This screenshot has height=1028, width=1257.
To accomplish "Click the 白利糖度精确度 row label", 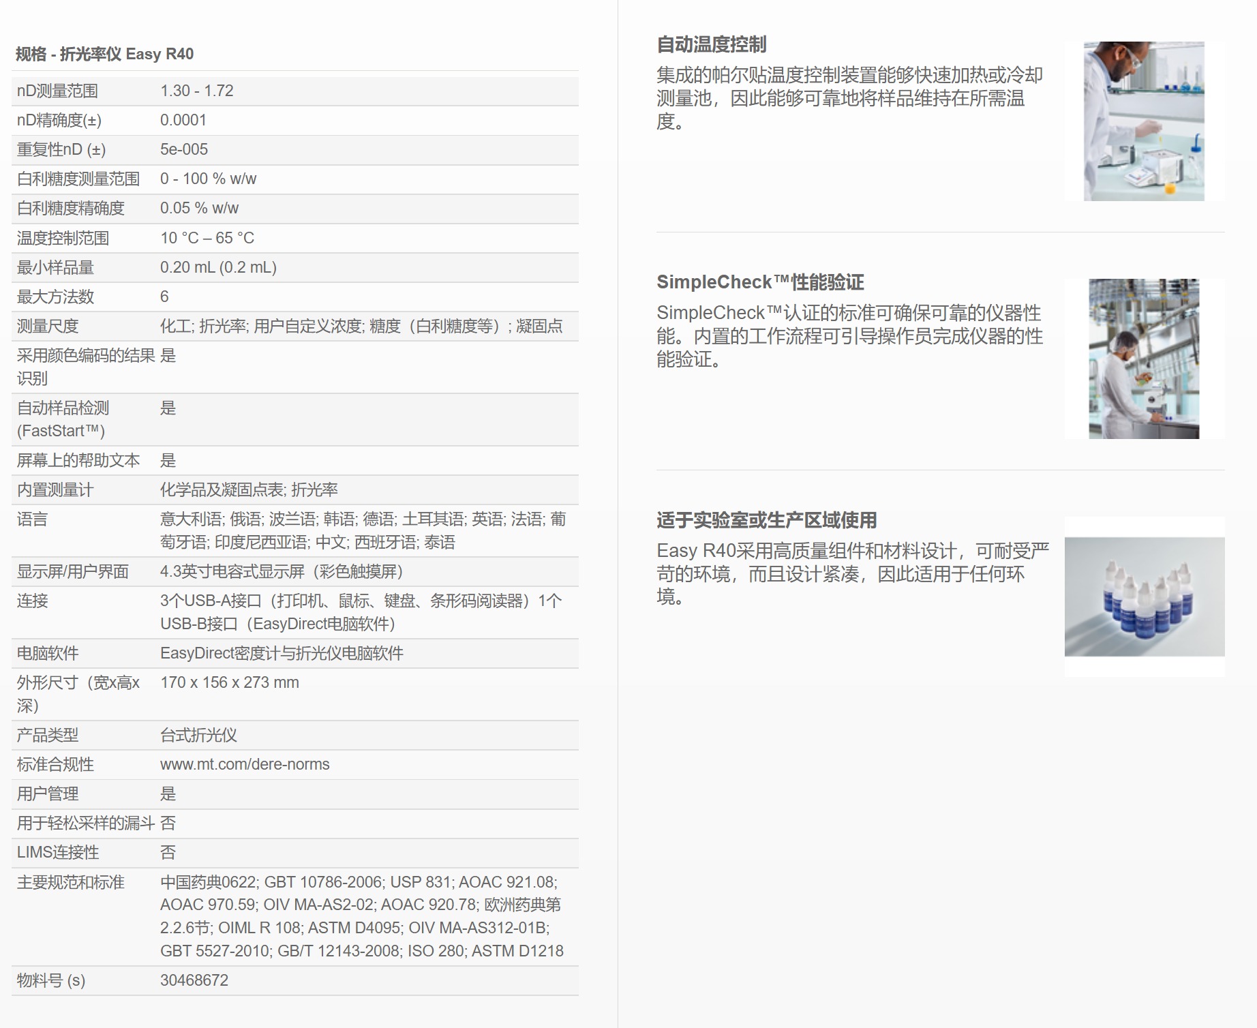I will [70, 208].
